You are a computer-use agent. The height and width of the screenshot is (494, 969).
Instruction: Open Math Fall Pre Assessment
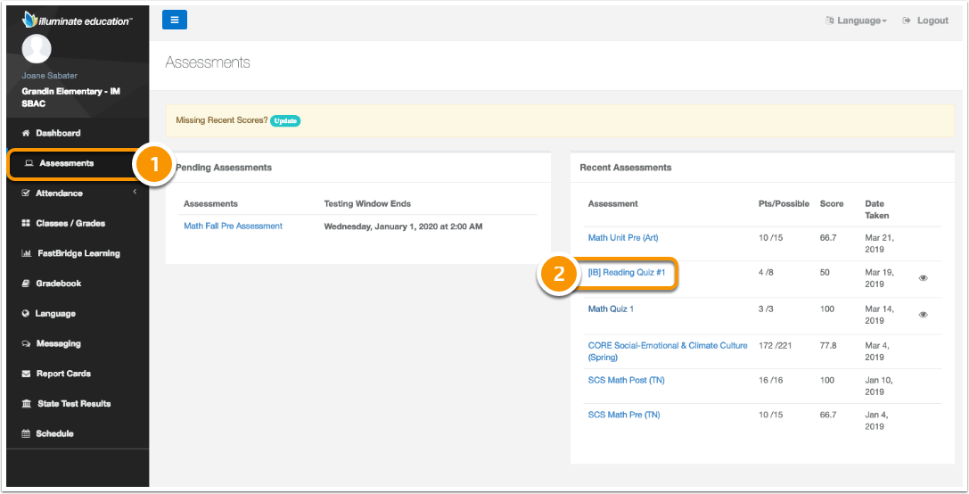pos(233,226)
